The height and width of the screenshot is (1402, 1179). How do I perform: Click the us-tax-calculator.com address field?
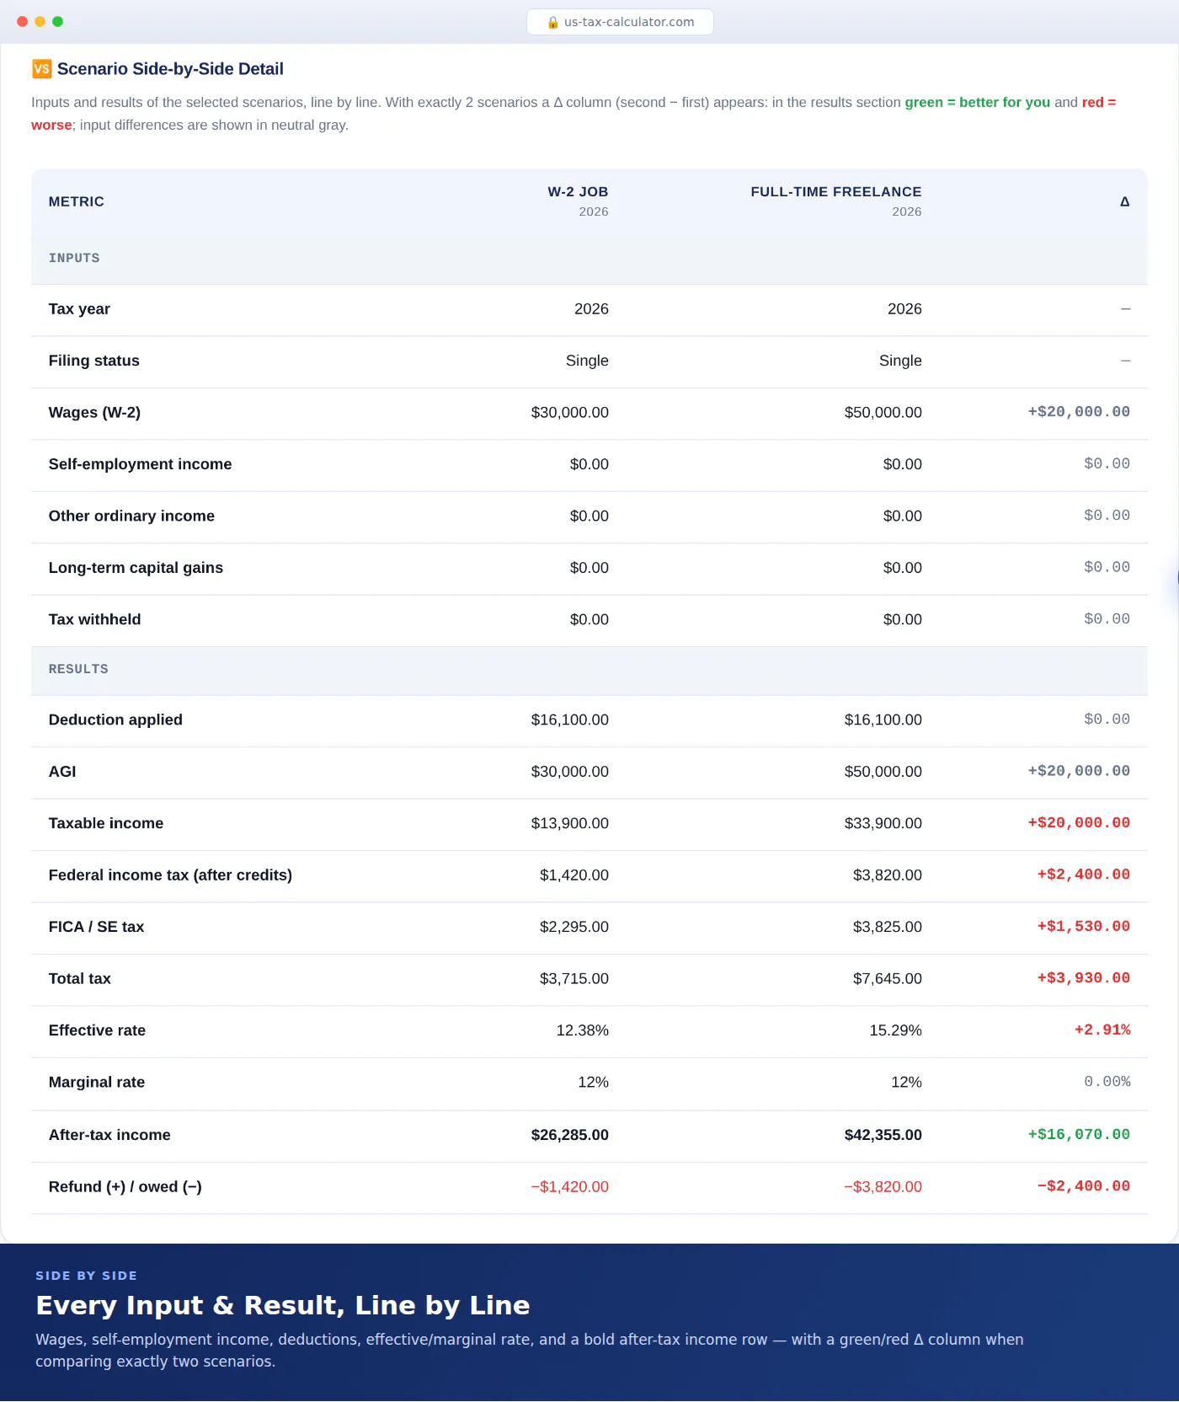click(620, 22)
